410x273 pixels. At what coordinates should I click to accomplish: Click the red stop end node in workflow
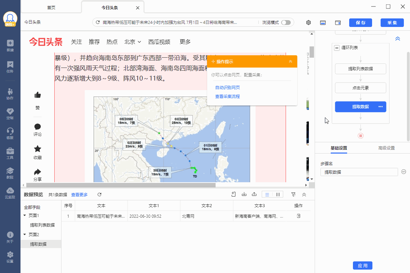click(x=360, y=135)
